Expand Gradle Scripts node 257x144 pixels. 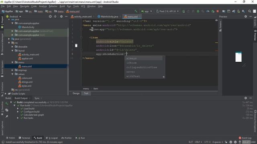(6, 94)
